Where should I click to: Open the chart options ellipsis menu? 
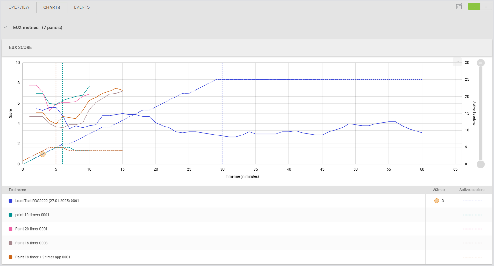pos(457,62)
